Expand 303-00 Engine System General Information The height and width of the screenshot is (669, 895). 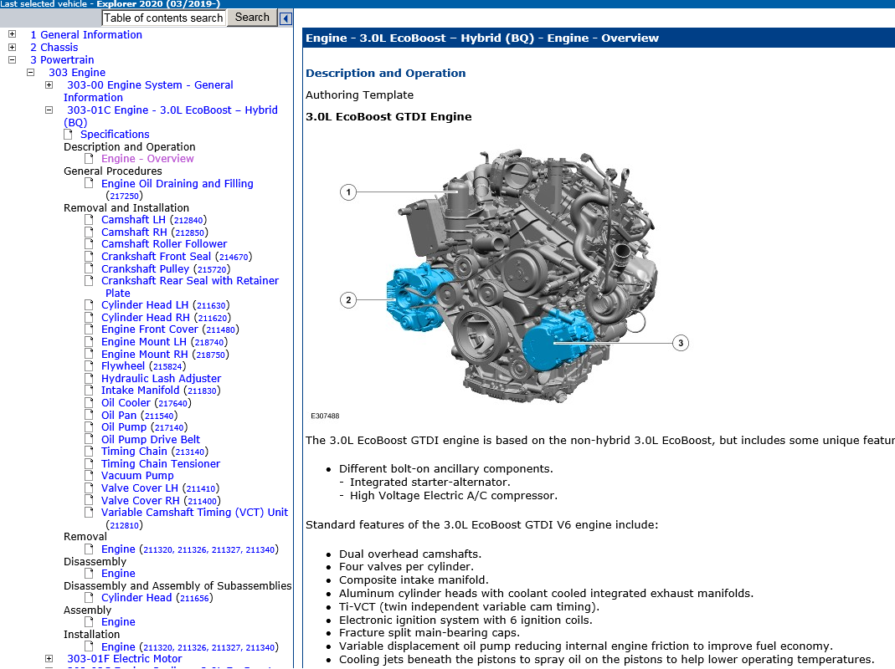point(49,85)
